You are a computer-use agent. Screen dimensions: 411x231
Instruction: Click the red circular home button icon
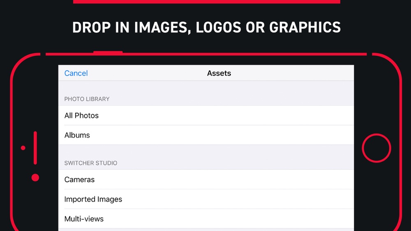pos(376,148)
